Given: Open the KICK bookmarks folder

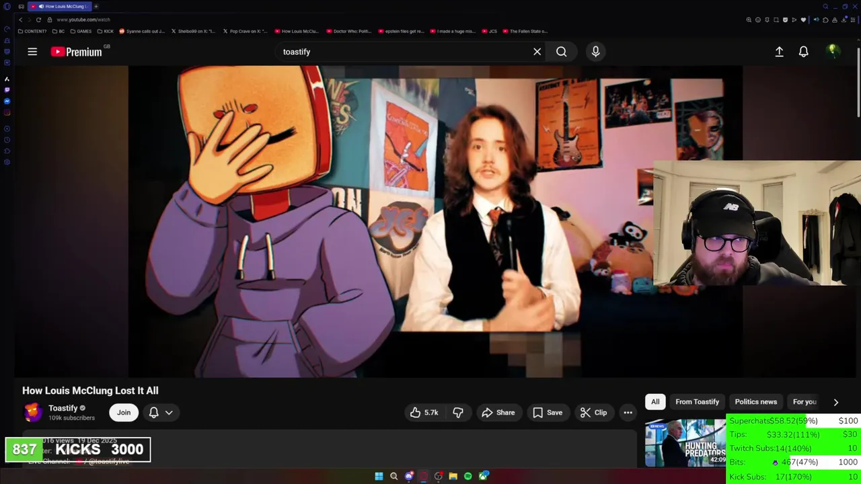Looking at the screenshot, I should 106,31.
